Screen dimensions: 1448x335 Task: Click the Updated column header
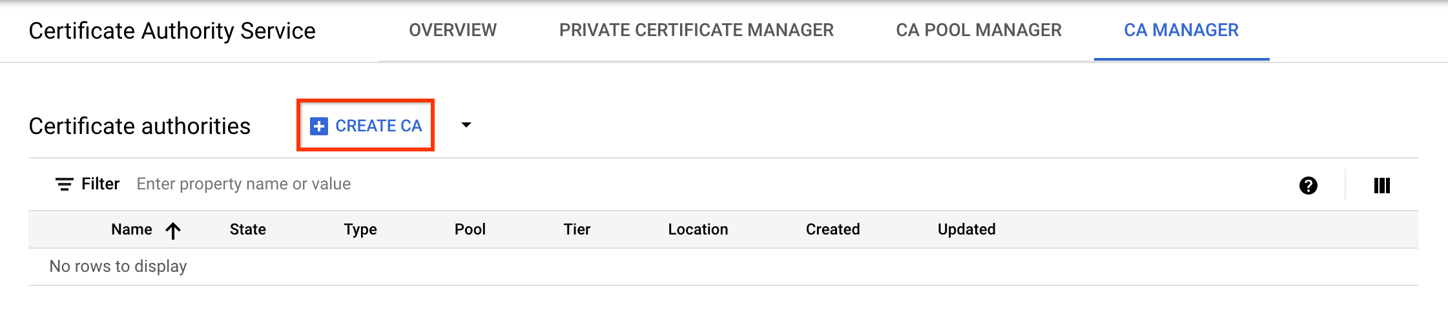point(966,229)
